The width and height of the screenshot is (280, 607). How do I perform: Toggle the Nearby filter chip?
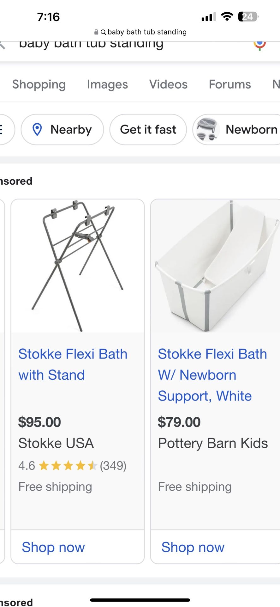click(62, 129)
